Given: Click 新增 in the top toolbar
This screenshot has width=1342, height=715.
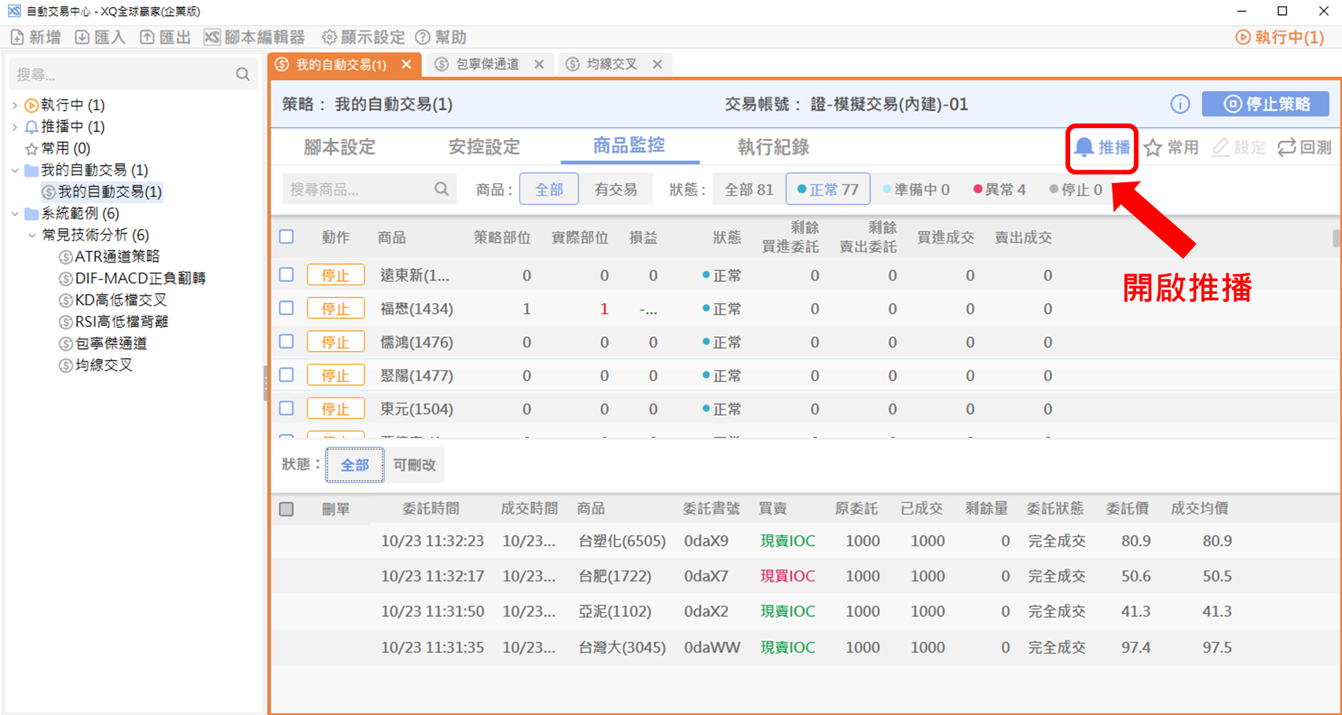Looking at the screenshot, I should tap(35, 37).
